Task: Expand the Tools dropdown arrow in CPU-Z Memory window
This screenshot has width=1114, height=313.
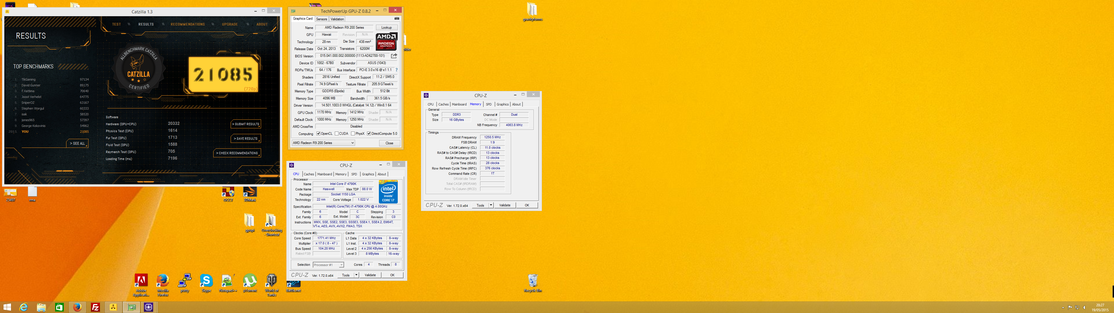Action: pos(491,205)
